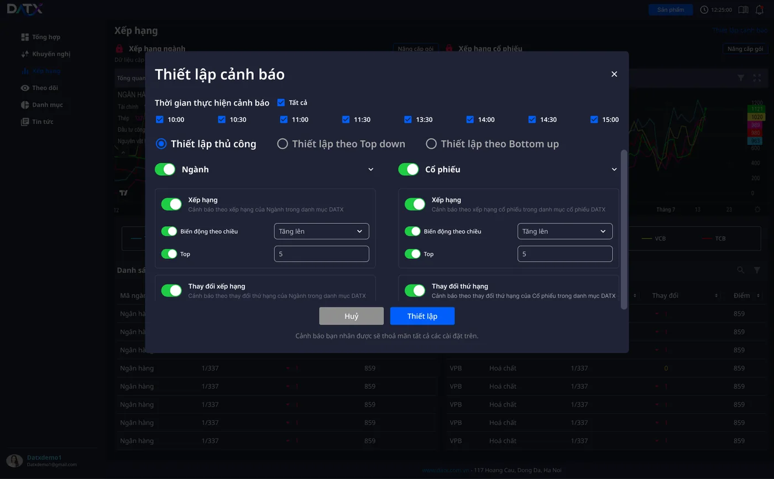Click the Top value field in Ngành

pos(322,254)
